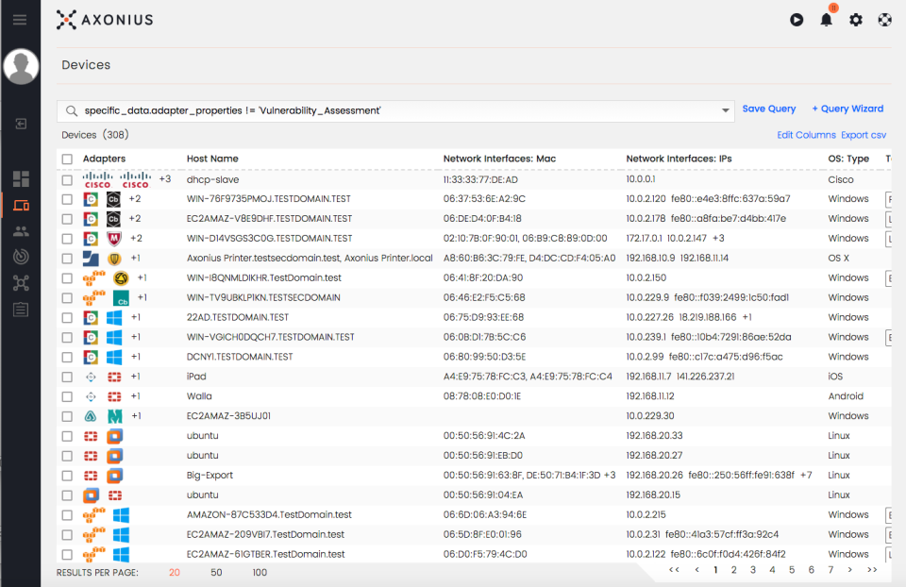Screen dimensions: 906x587
Task: Go to results page 3
Action: click(x=753, y=570)
